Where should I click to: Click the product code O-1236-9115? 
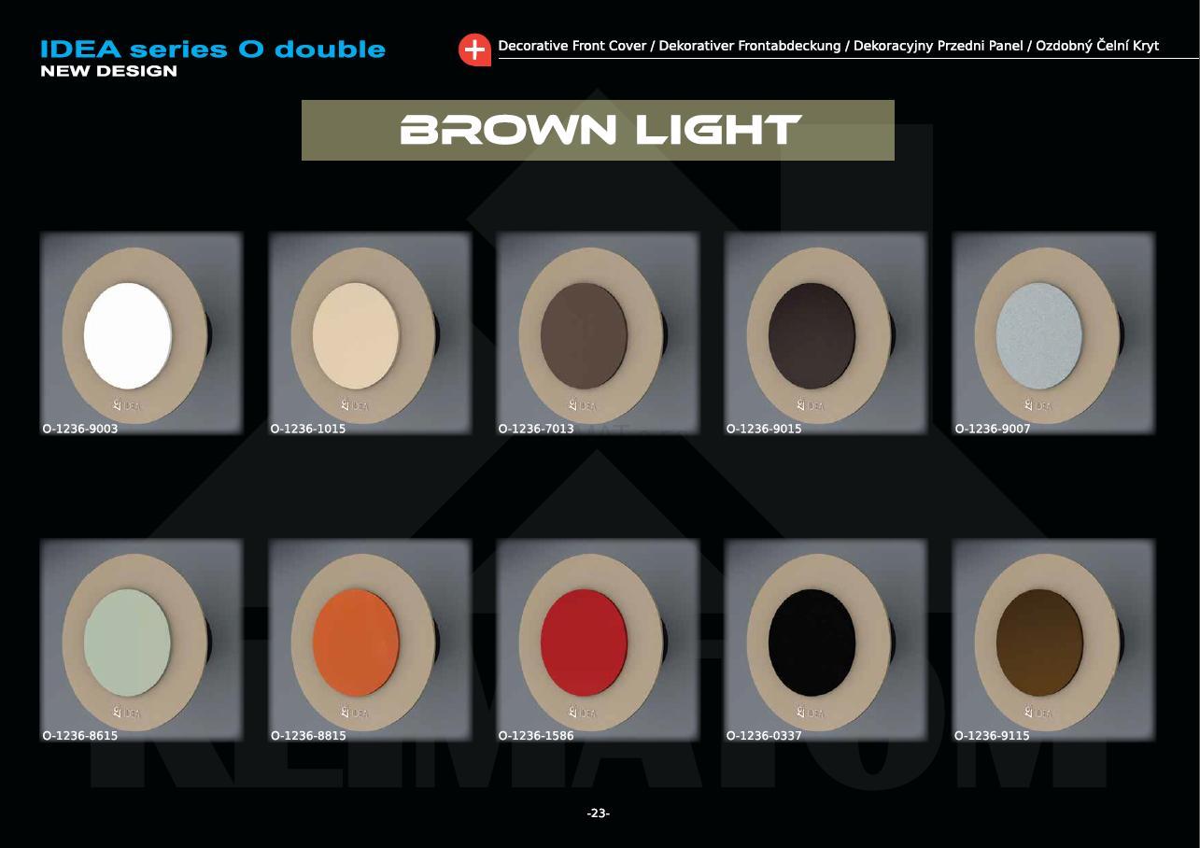(x=992, y=736)
